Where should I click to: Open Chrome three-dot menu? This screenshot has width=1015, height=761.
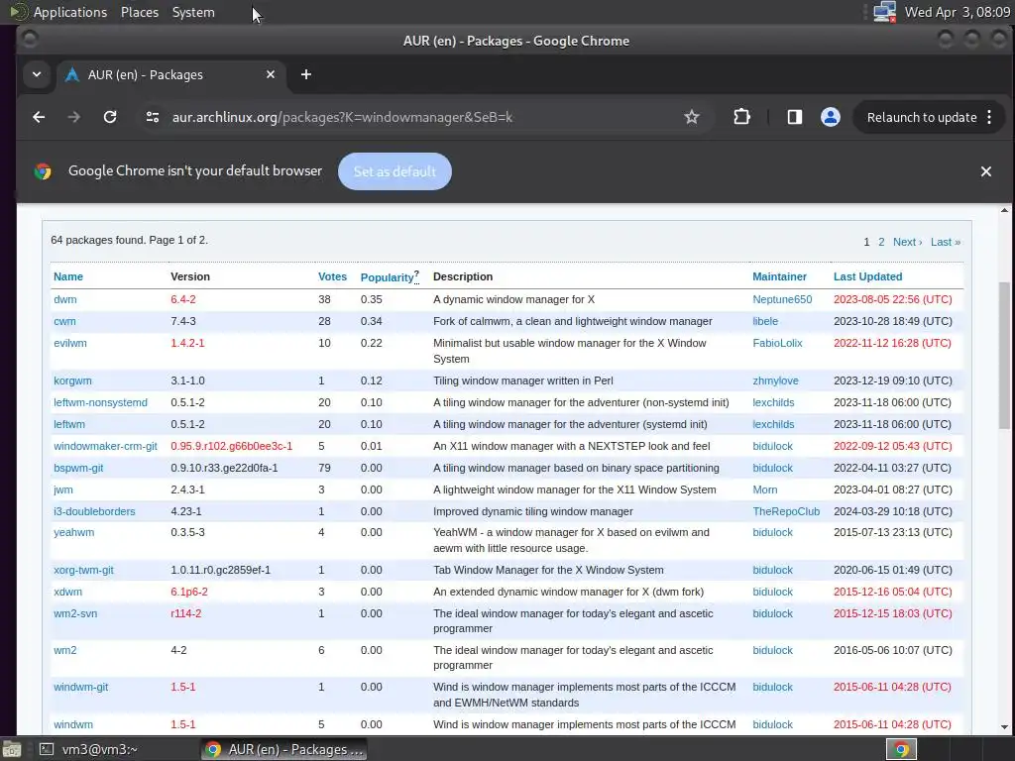pyautogui.click(x=989, y=117)
